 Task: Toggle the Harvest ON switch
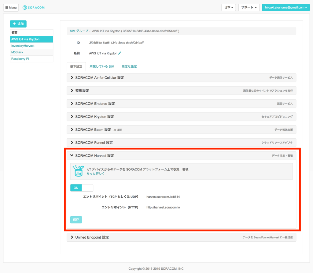click(82, 188)
